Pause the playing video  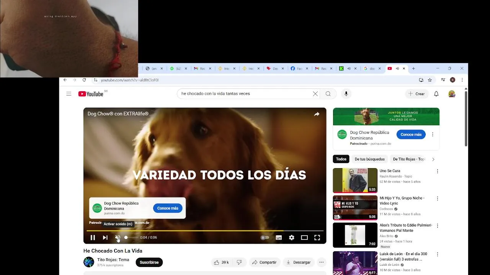coord(93,238)
